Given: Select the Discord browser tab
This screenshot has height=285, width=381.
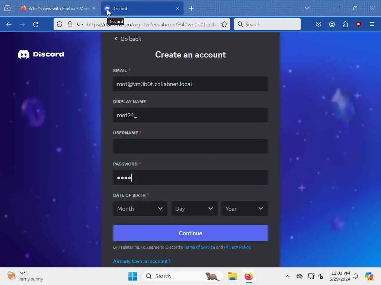Looking at the screenshot, I should (x=142, y=9).
